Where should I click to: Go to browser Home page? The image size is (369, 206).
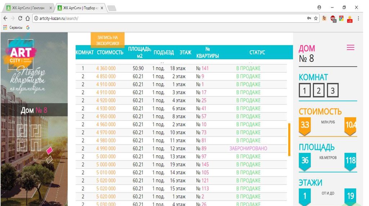[28, 18]
